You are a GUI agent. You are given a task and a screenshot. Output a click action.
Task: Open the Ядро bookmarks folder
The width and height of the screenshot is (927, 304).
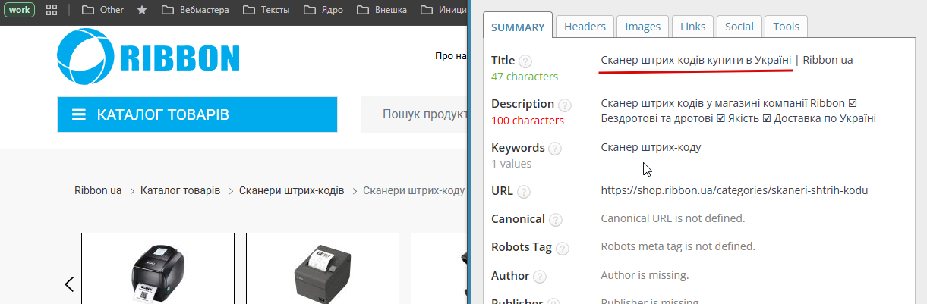click(323, 10)
